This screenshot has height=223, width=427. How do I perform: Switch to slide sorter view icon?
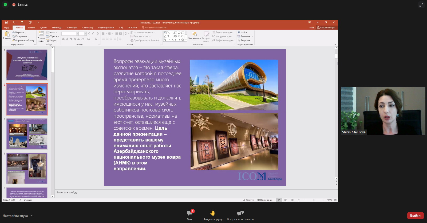click(286, 200)
